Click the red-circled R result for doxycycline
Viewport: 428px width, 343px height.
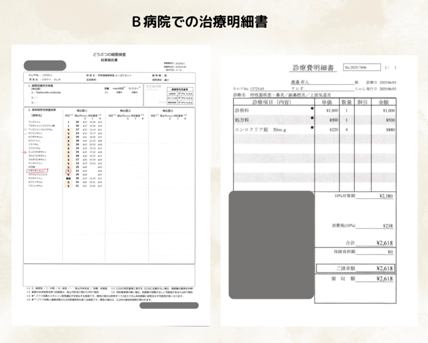[x=69, y=171]
